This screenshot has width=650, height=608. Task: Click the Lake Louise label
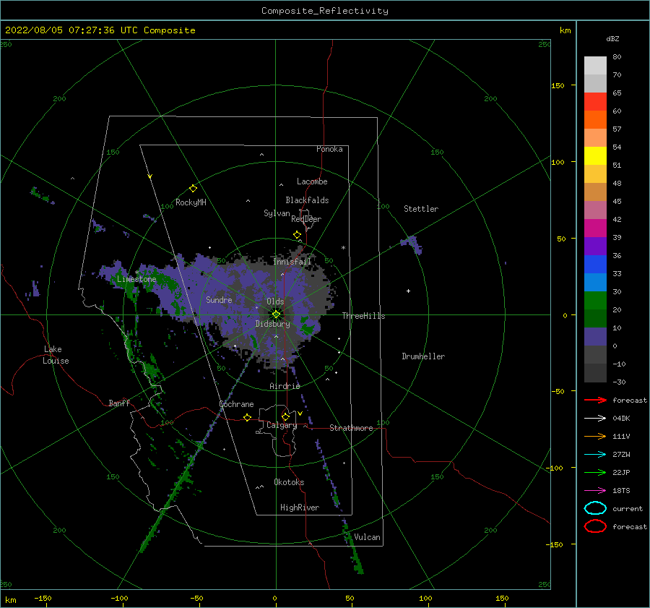56,355
